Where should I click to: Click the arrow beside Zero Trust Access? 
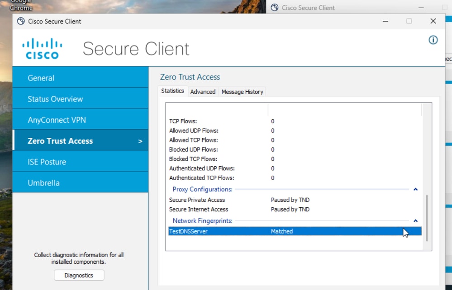coord(140,141)
